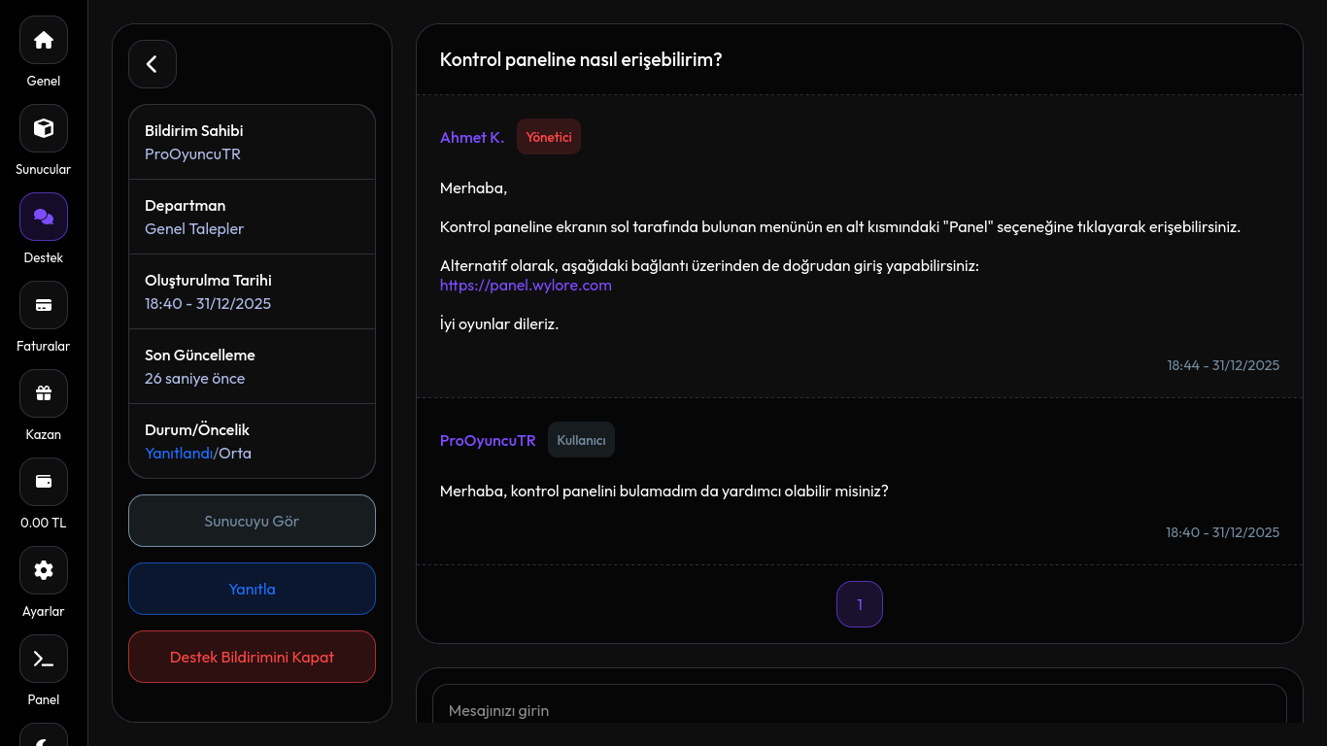Go back using the left chevron
This screenshot has width=1327, height=746.
point(153,64)
